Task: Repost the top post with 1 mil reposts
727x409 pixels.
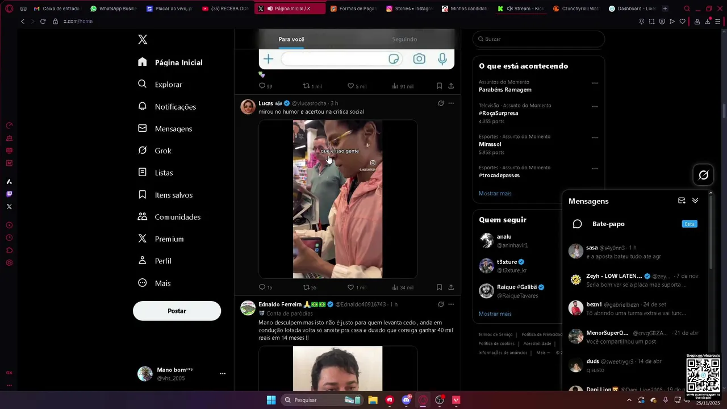Action: tap(312, 86)
